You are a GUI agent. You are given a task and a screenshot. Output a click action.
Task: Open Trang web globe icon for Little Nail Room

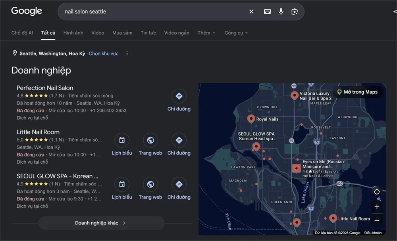pos(150,140)
